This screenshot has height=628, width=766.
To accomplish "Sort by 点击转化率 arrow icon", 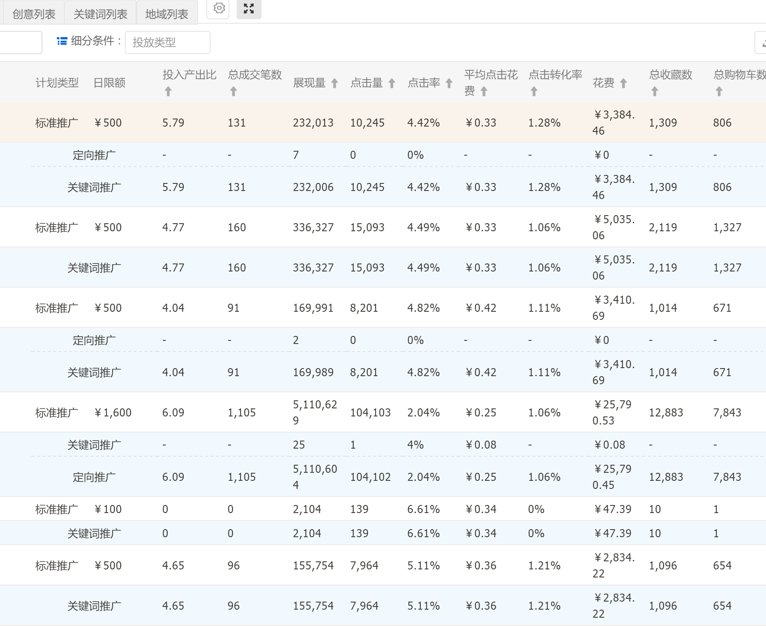I will [534, 91].
